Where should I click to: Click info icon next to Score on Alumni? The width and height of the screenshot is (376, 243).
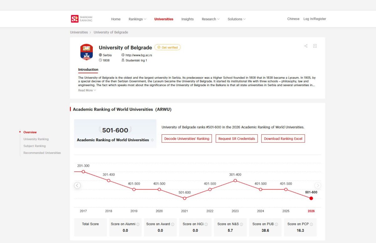138,224
